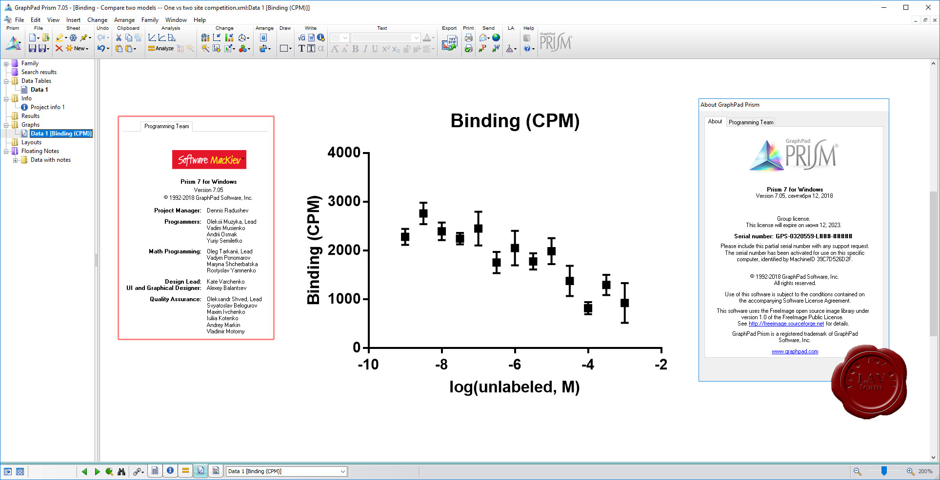The width and height of the screenshot is (940, 480).
Task: Toggle the navigator panel icon at bottom left
Action: (x=8, y=471)
